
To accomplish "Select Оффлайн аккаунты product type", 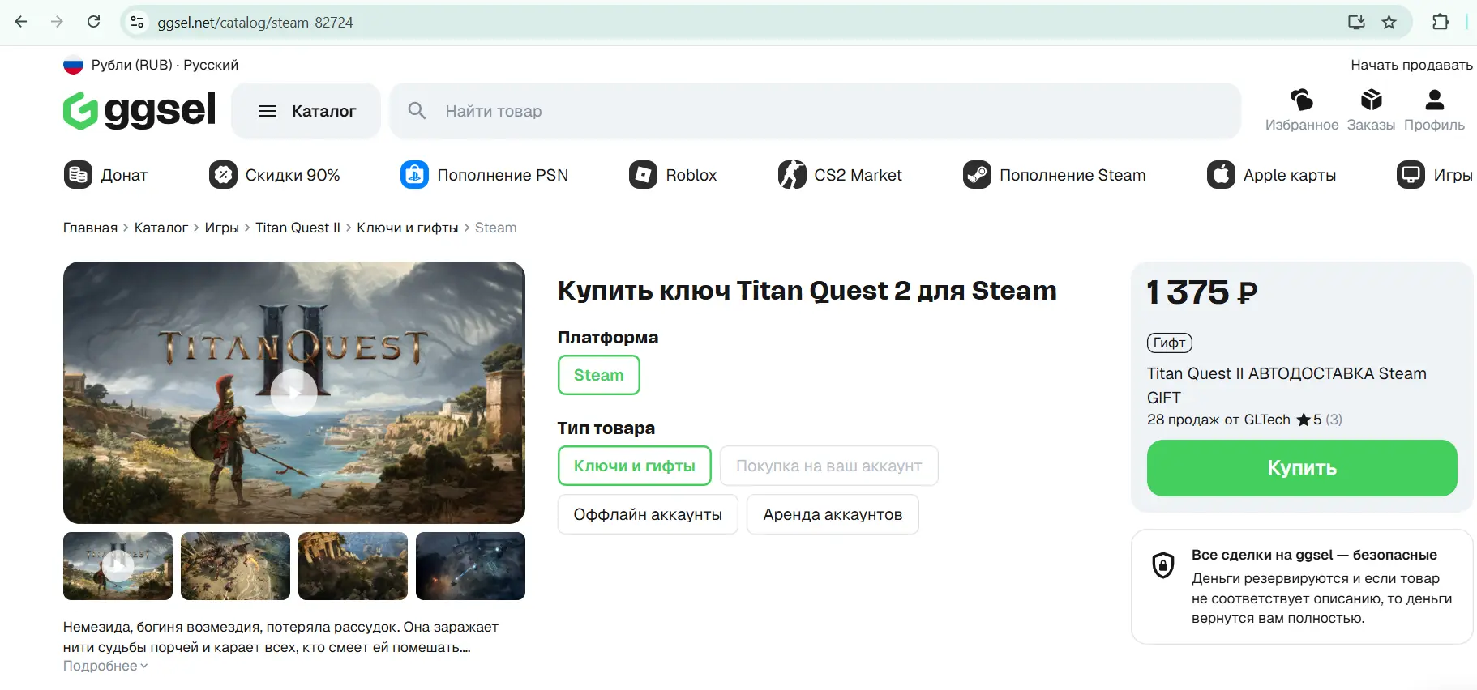I will tap(648, 514).
